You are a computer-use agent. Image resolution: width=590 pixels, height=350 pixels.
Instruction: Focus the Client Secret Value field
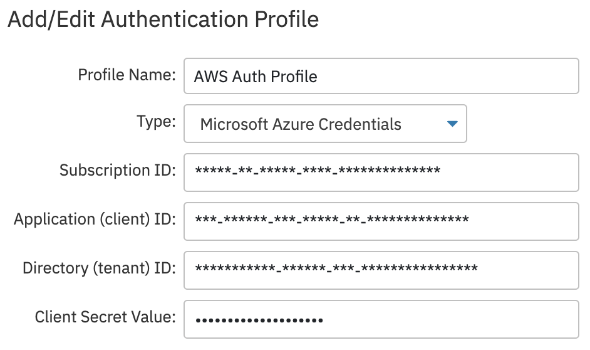381,319
